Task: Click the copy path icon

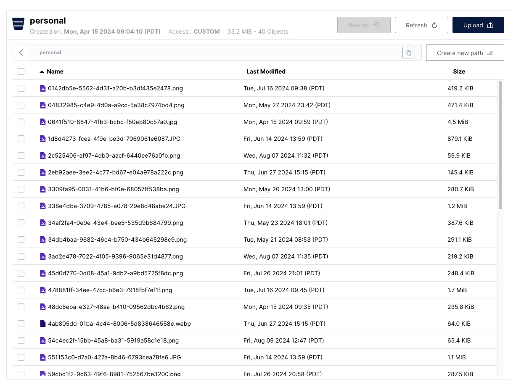Action: pyautogui.click(x=408, y=53)
